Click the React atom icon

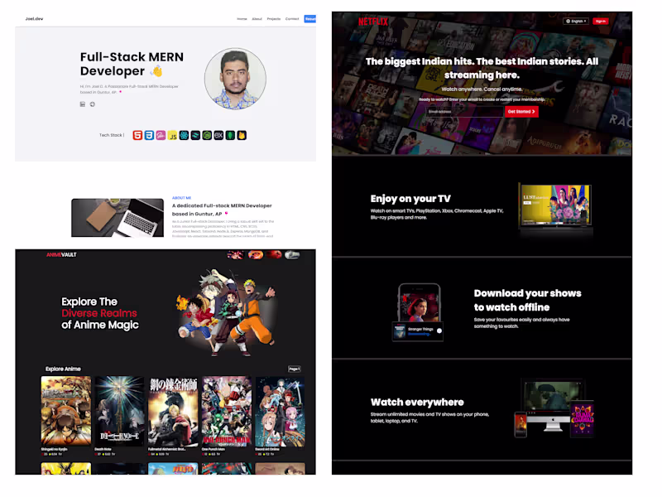pyautogui.click(x=184, y=135)
